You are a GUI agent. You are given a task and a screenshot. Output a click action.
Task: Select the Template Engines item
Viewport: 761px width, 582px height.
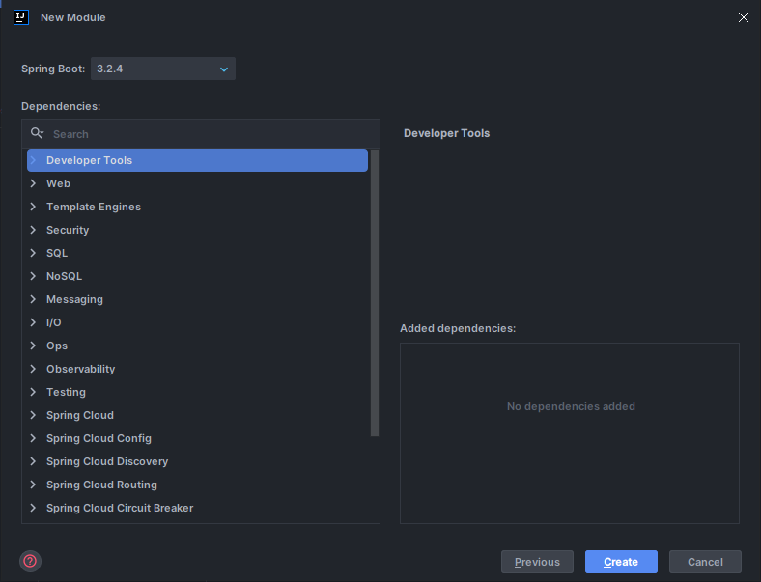pyautogui.click(x=94, y=207)
